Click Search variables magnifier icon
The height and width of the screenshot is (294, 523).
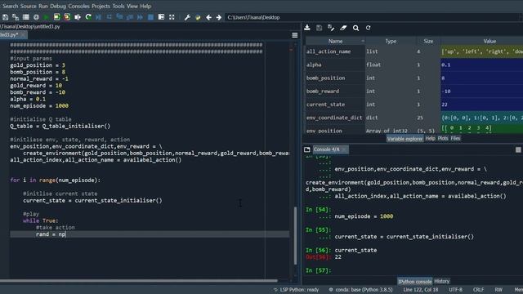click(x=356, y=28)
